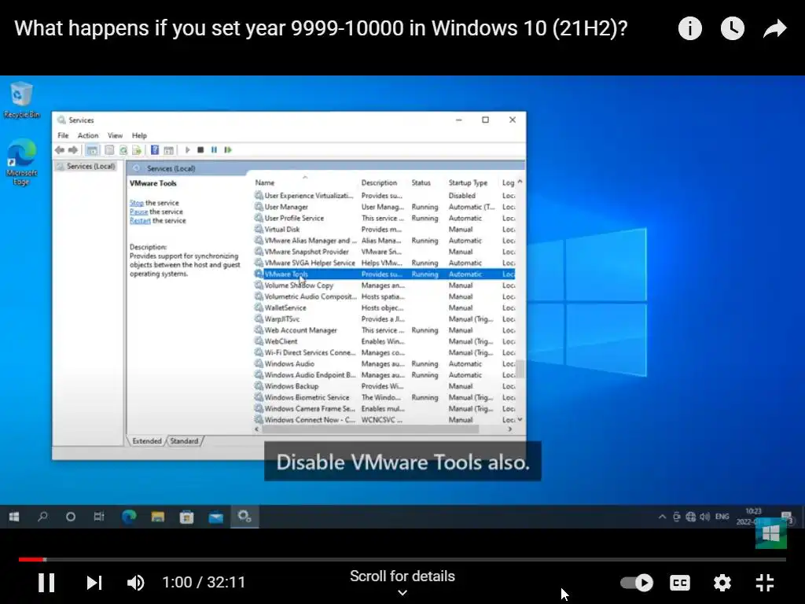Seek on the video progress bar
This screenshot has height=604, width=805.
[402, 559]
